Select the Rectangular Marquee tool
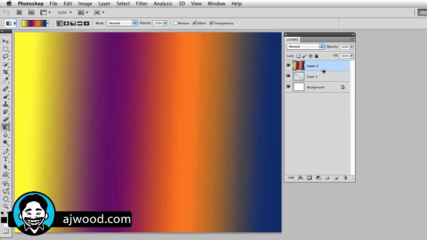The image size is (427, 240). pos(6,49)
